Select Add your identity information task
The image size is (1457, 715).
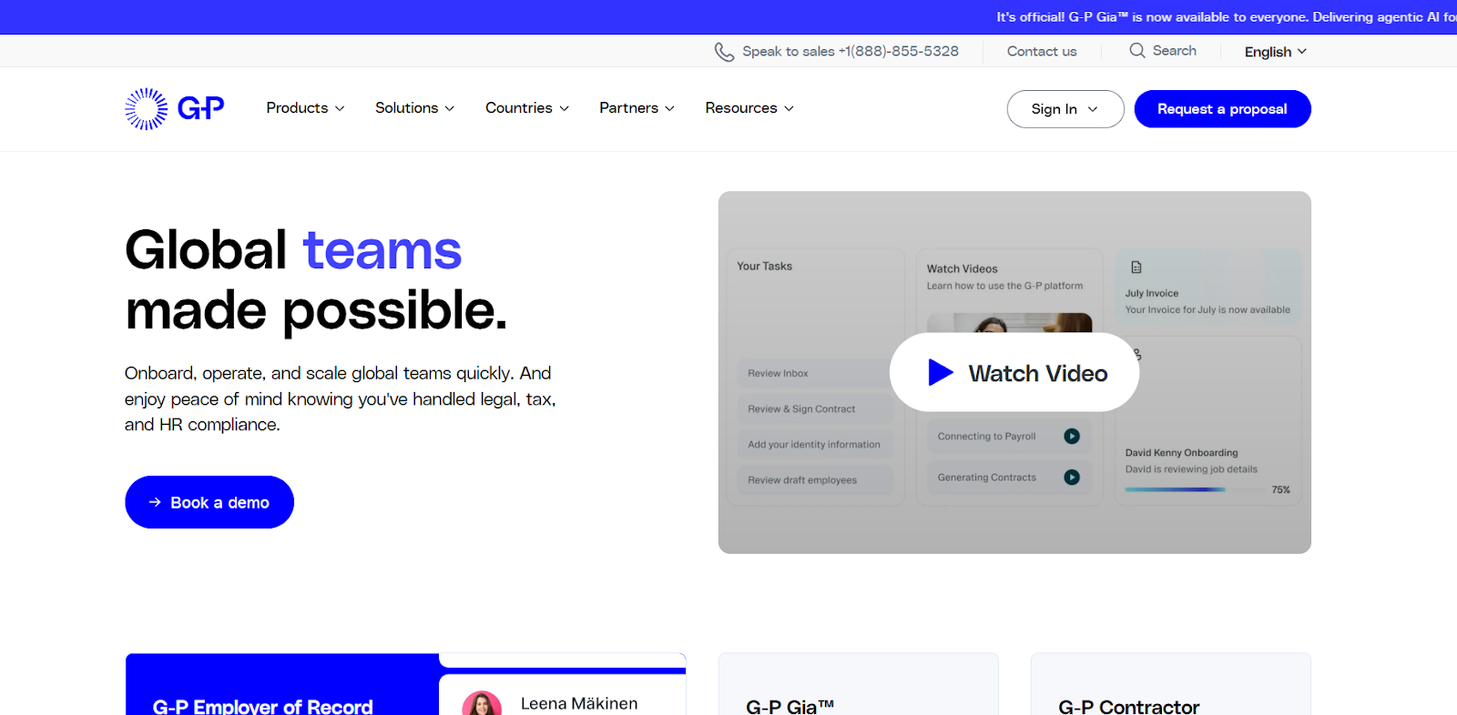click(815, 444)
